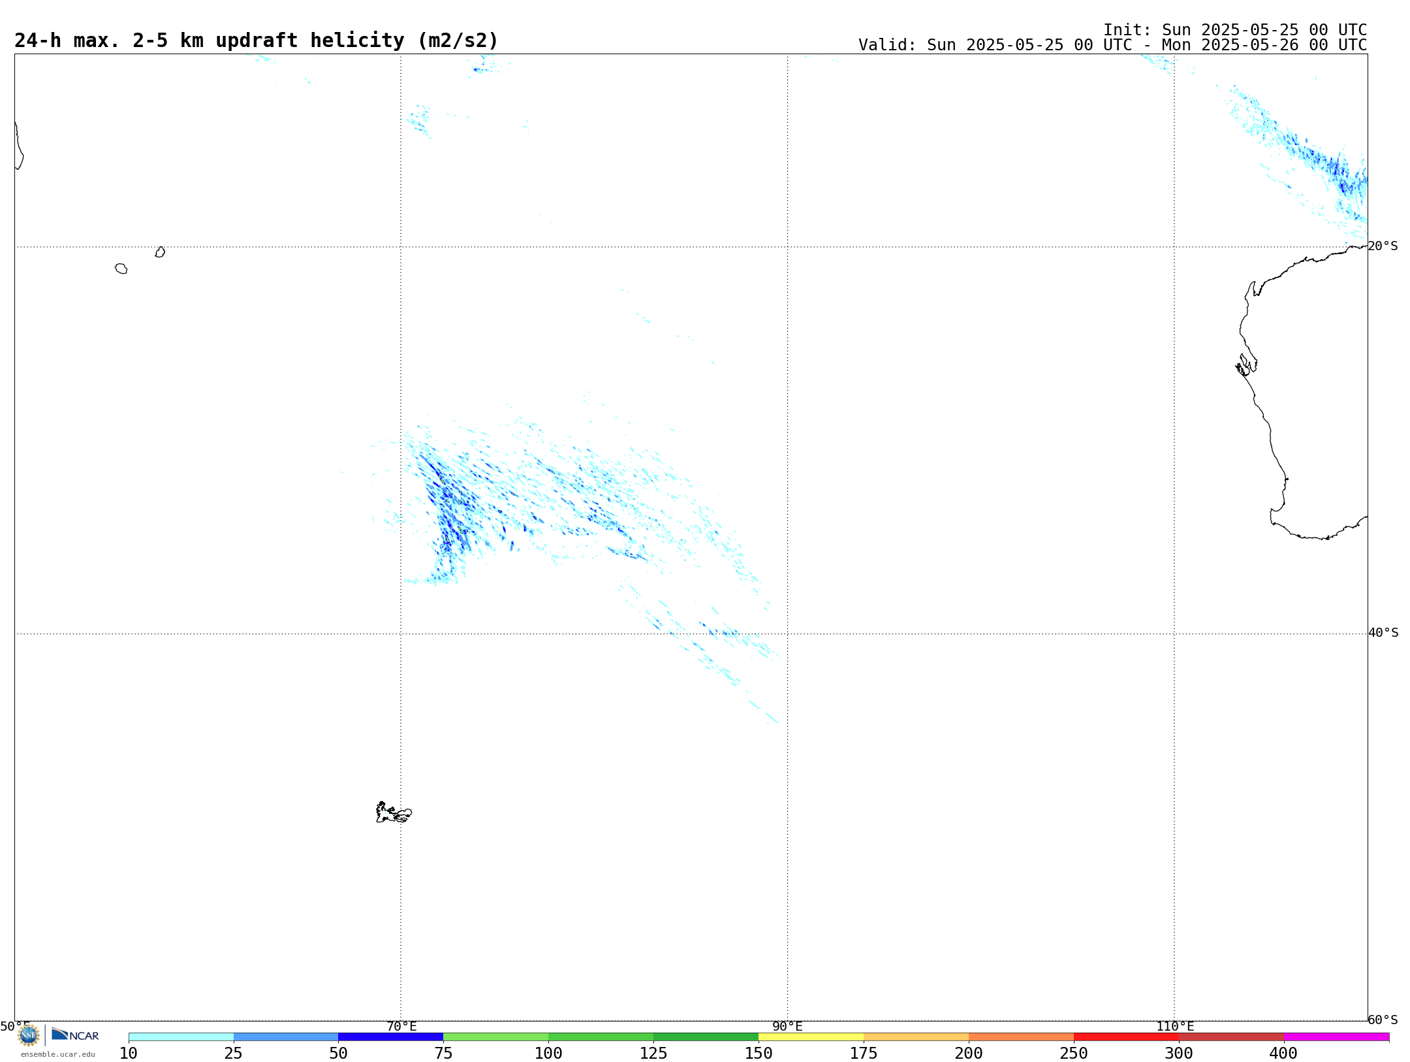Click the colorbar label '150'
The width and height of the screenshot is (1410, 1062).
pos(759,1053)
